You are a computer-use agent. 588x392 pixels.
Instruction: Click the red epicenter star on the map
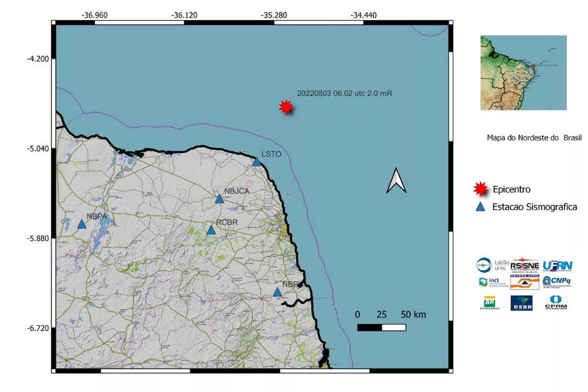(286, 107)
